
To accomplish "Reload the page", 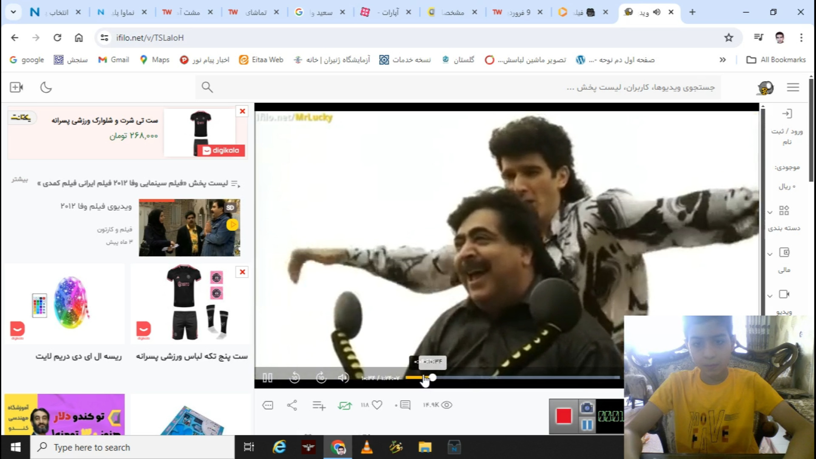I will (x=57, y=37).
